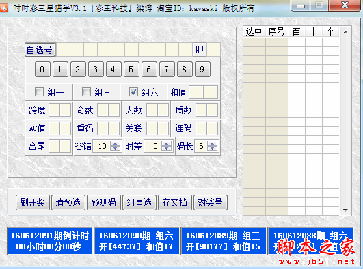Click the 容错 value field showing 10
Viewport: 363px width, 269px height.
tap(102, 146)
